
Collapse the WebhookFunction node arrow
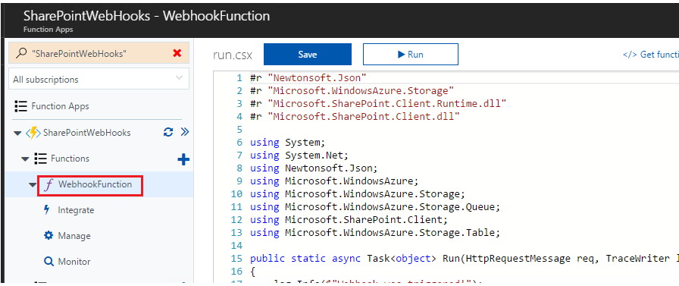point(33,185)
